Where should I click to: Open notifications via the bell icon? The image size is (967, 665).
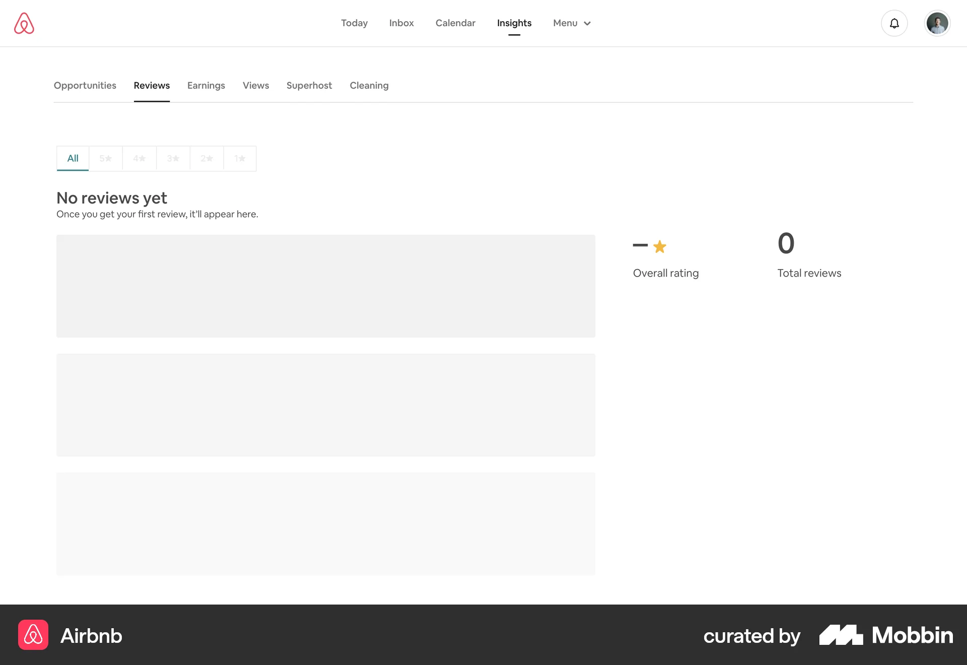tap(894, 23)
